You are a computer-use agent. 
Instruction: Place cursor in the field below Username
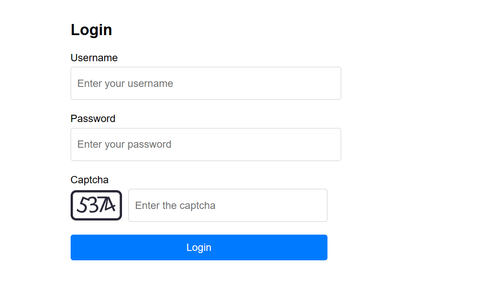coord(205,83)
